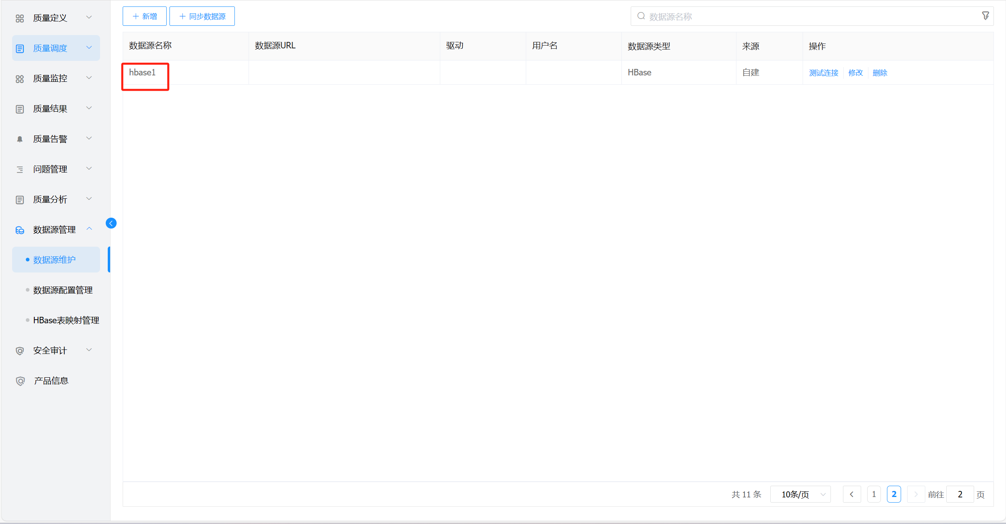Select 产品信息 in the sidebar
Screen dimensions: 1006x524
tap(51, 381)
